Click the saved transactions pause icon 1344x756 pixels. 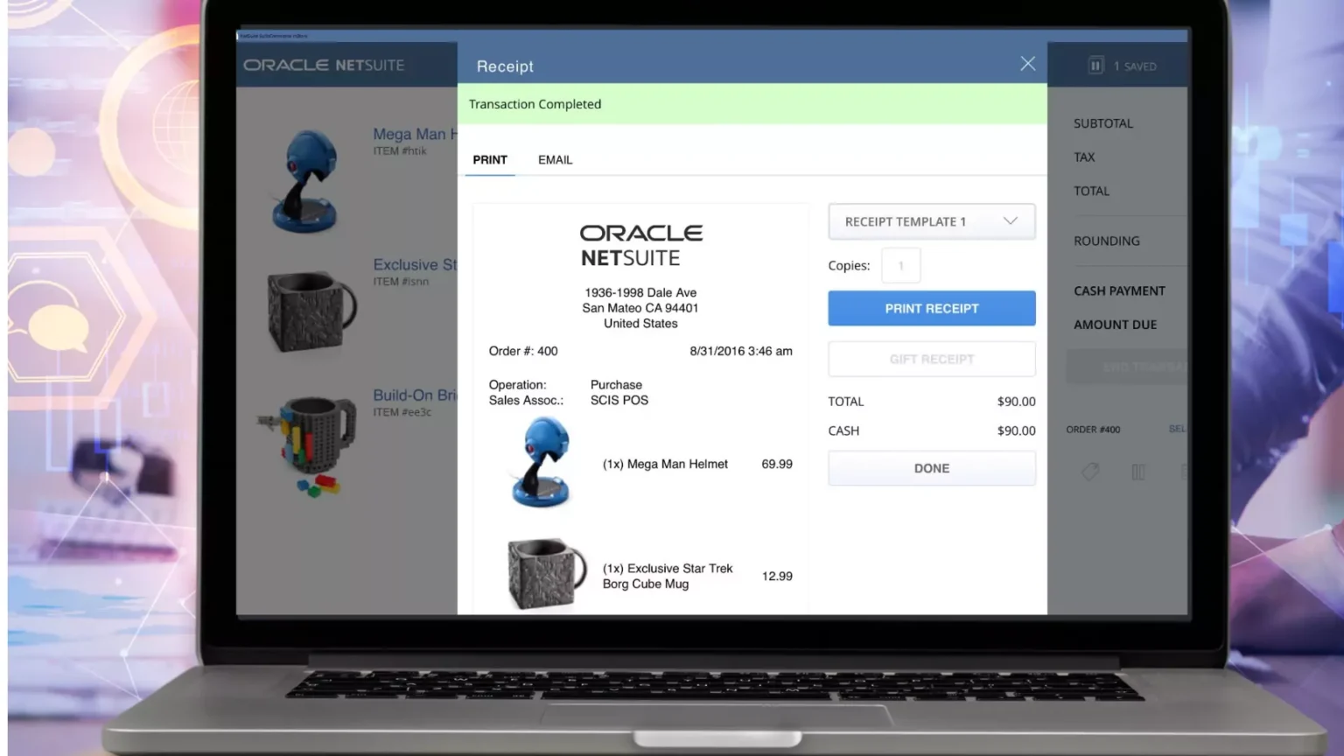point(1095,66)
